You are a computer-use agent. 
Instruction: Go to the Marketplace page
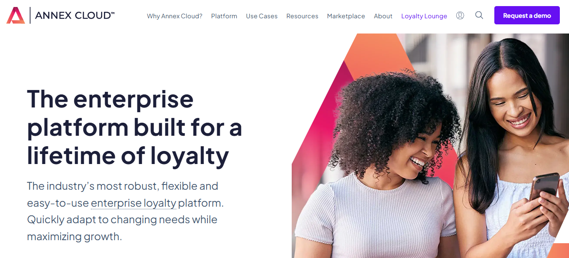346,16
